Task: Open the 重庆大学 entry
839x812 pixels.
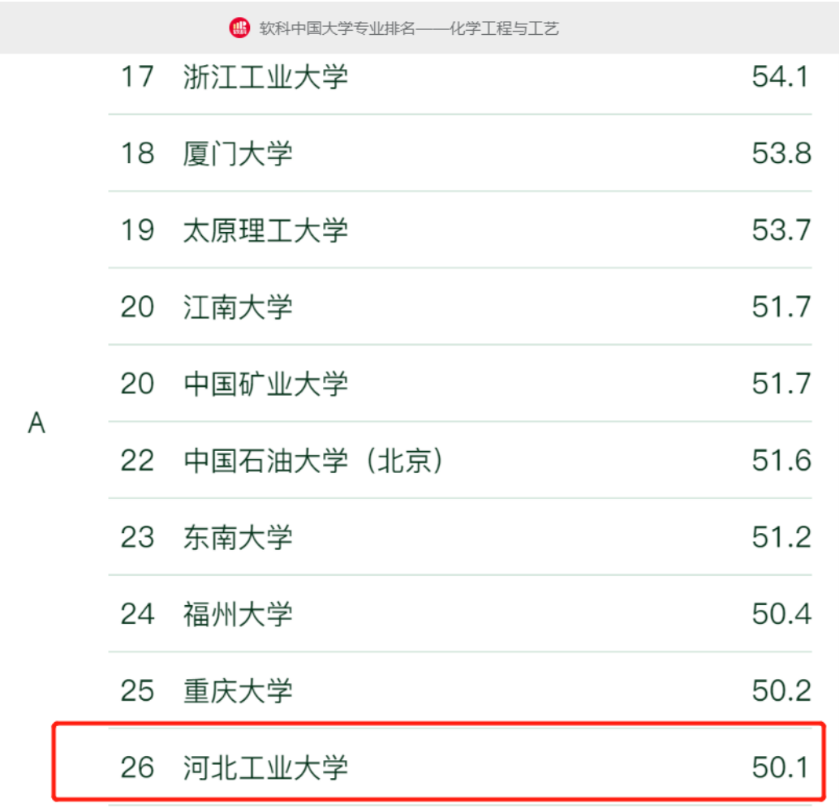Action: tap(238, 691)
